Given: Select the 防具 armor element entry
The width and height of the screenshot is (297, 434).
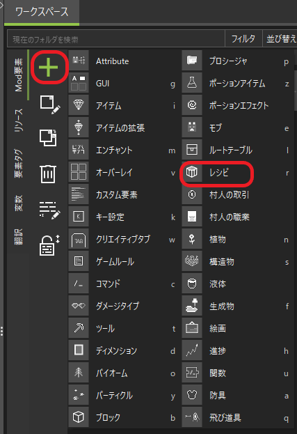Looking at the screenshot, I should pos(238,395).
